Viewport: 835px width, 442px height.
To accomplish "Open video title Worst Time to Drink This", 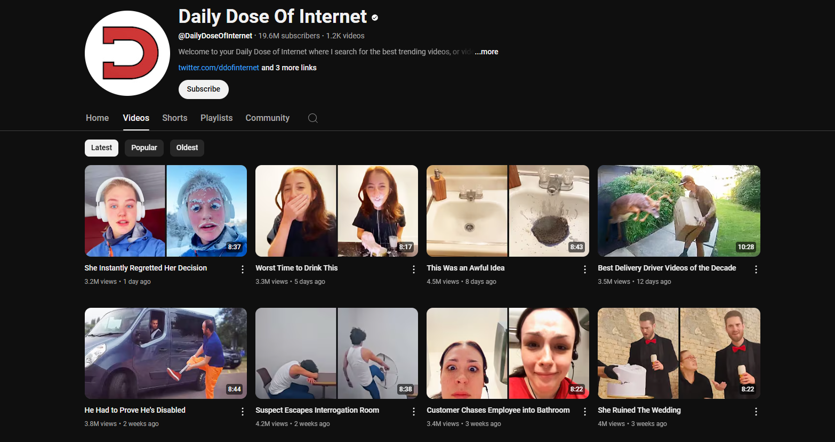I will coord(296,268).
